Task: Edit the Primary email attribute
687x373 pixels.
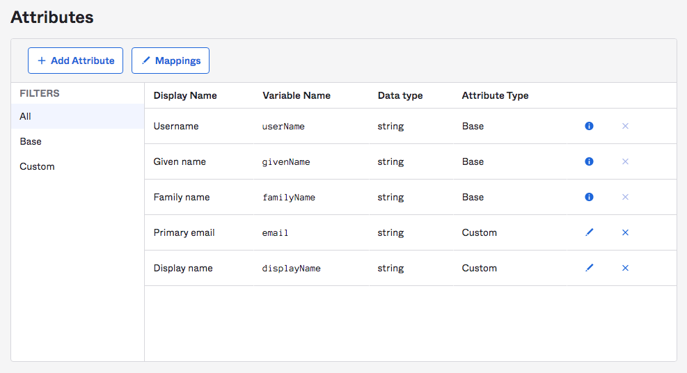Action: tap(590, 232)
